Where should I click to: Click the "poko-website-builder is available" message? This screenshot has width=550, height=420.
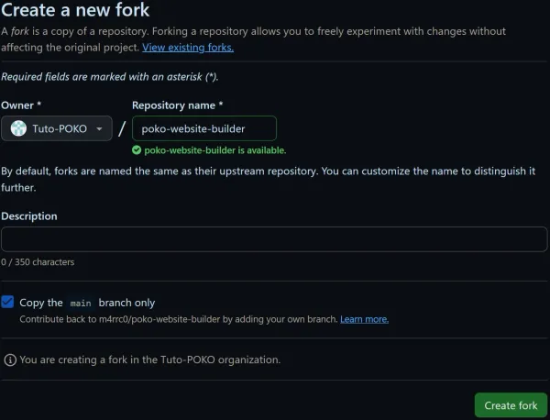(214, 149)
